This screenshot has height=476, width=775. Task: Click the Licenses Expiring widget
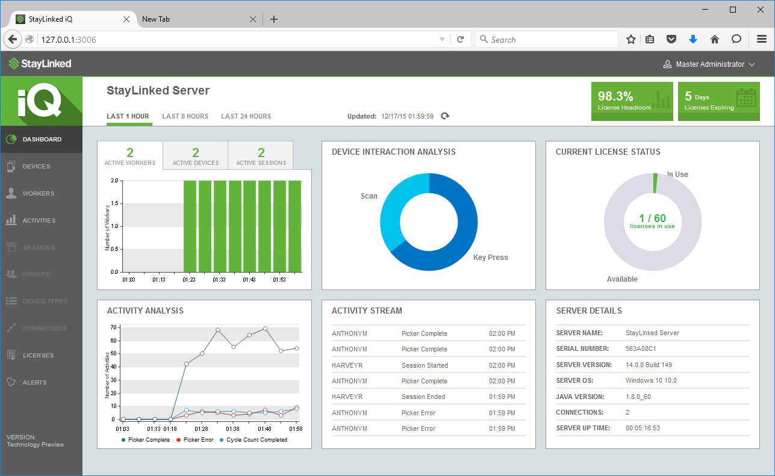718,101
